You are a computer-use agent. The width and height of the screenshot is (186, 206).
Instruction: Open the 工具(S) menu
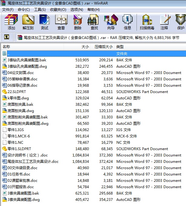click(40, 10)
